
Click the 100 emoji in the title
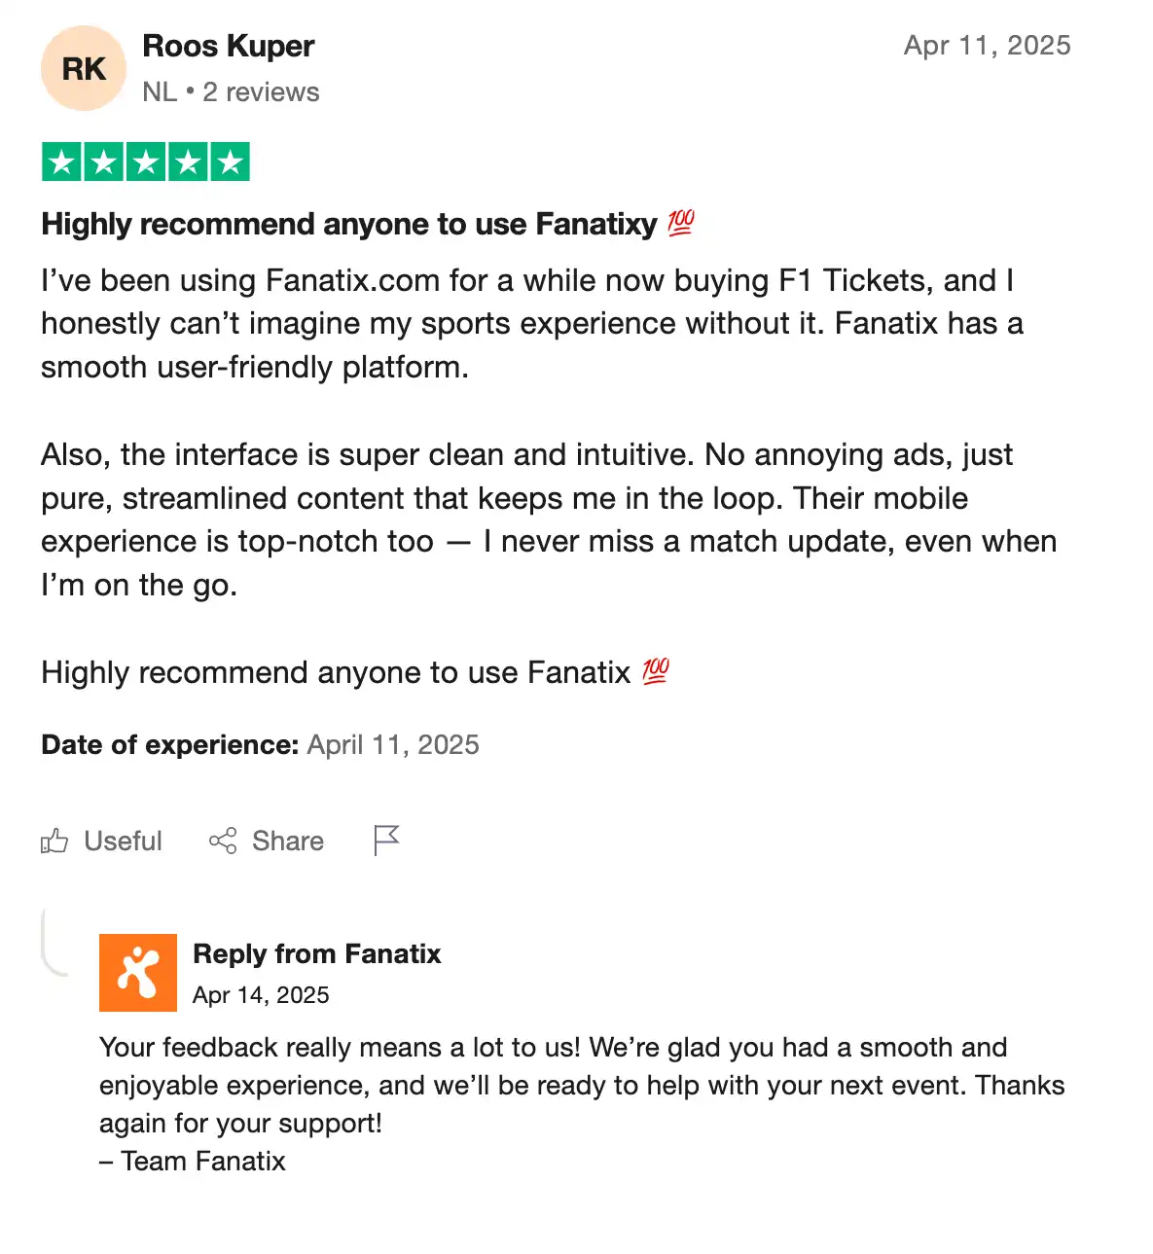(x=680, y=223)
